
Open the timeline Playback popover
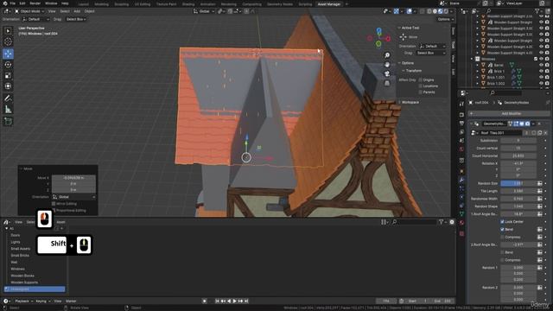coord(23,301)
